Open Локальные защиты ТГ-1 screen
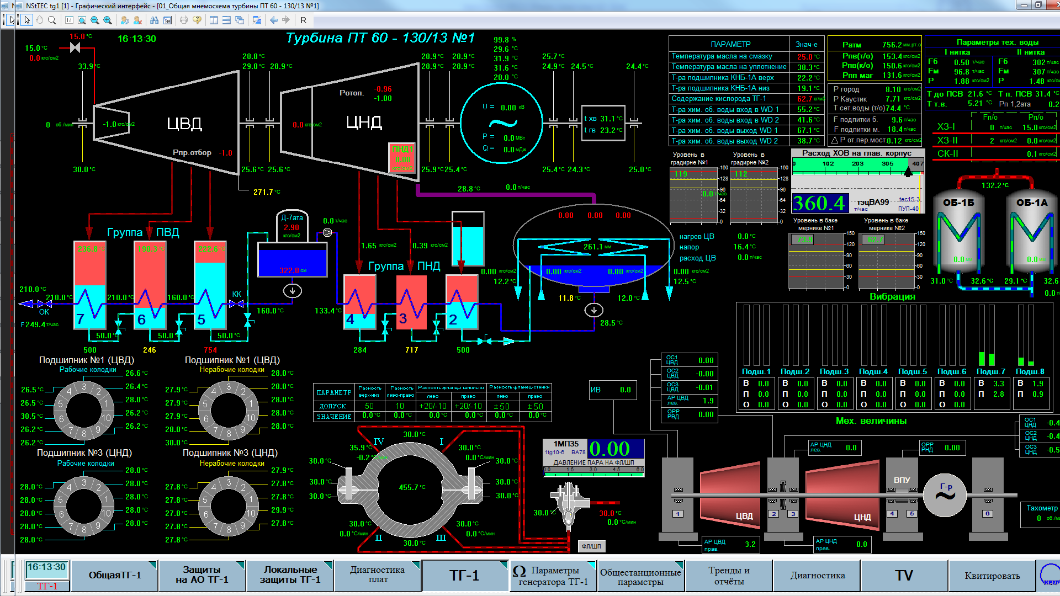Image resolution: width=1060 pixels, height=596 pixels. click(290, 575)
